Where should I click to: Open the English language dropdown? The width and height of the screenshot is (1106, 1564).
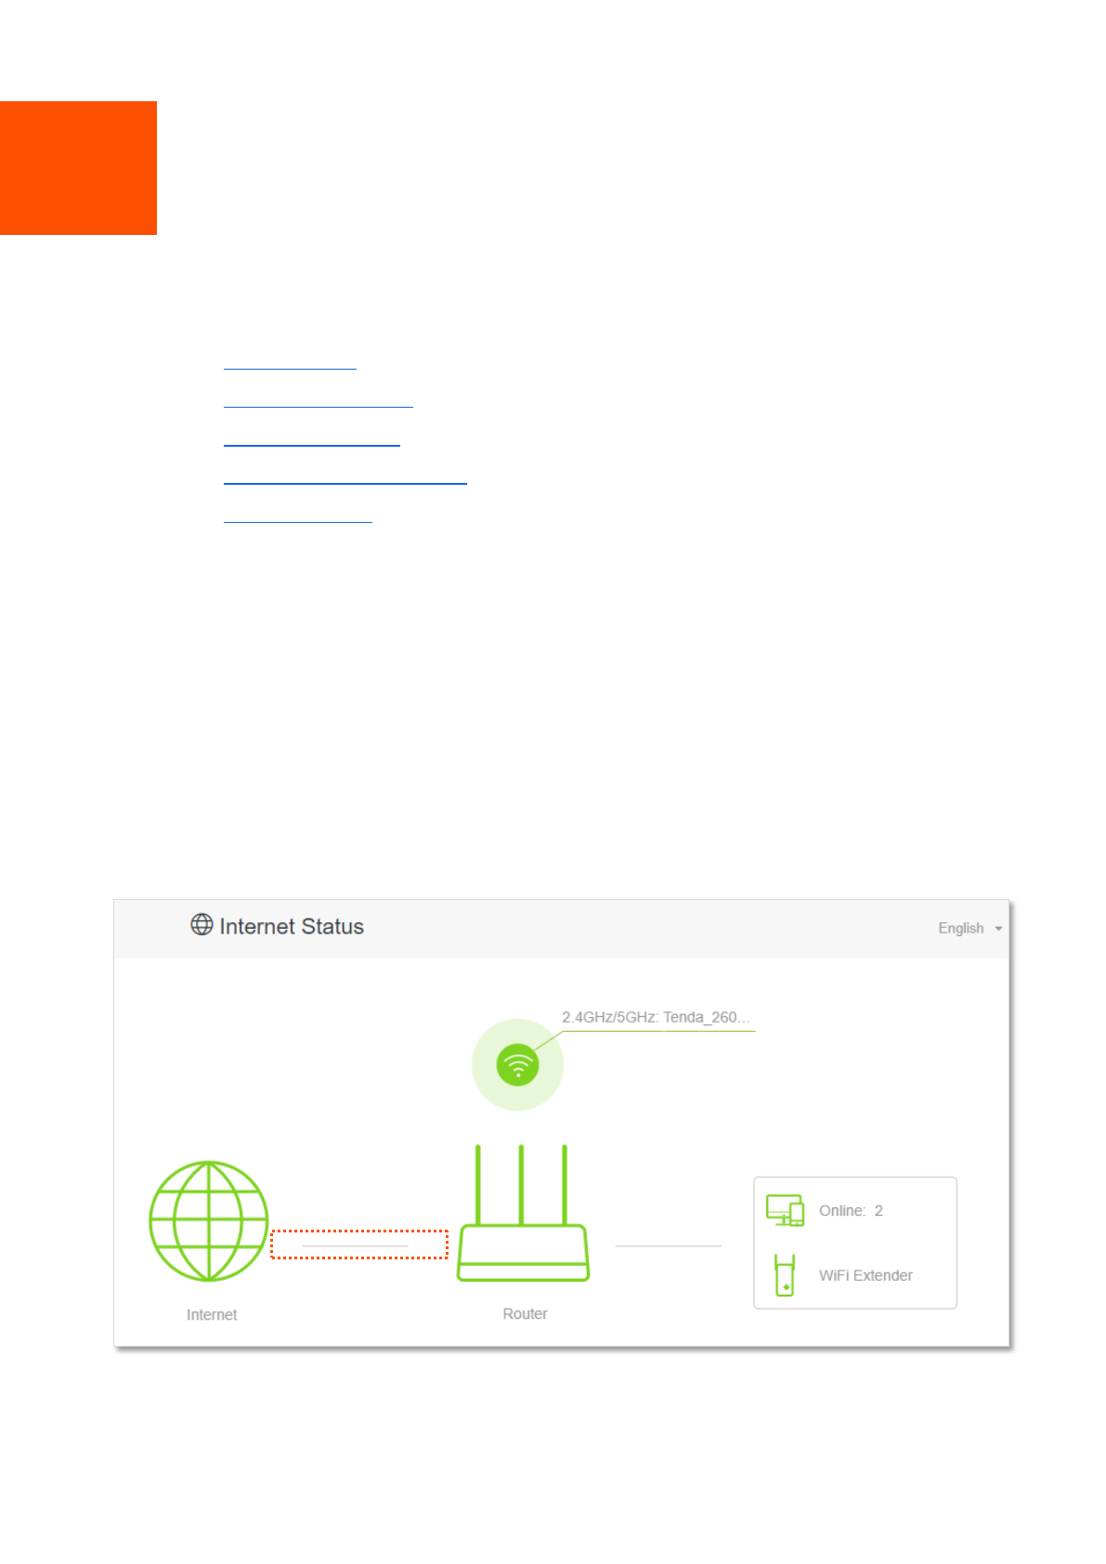tap(969, 929)
